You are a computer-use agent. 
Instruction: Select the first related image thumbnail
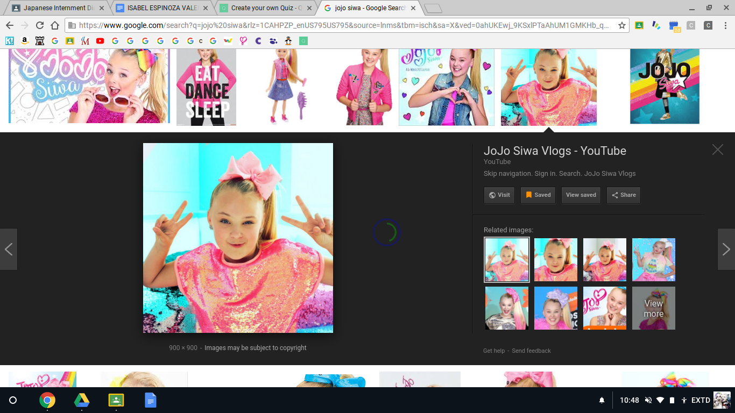point(507,260)
